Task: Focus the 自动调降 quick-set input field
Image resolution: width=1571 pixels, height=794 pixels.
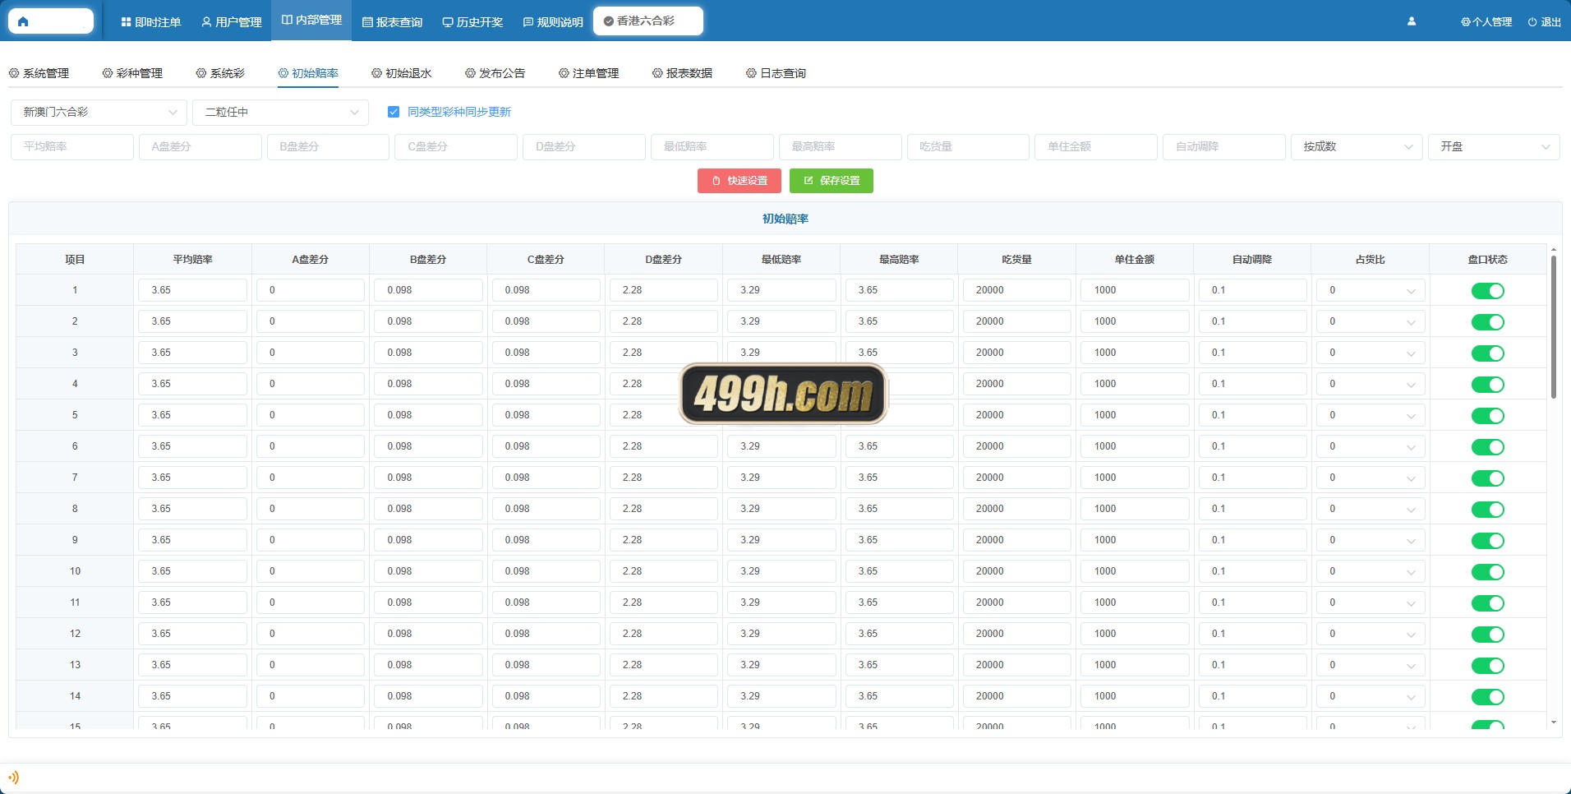Action: click(1224, 147)
